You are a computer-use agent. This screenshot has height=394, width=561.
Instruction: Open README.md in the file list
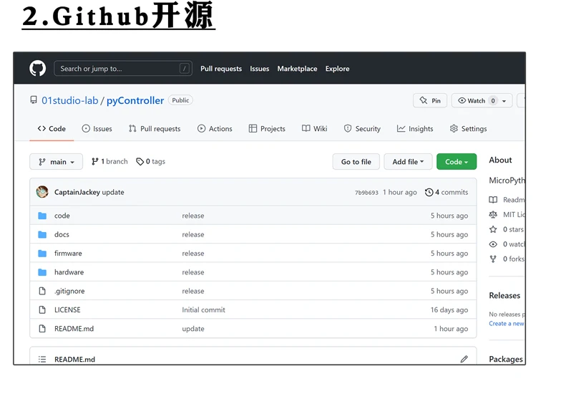click(74, 329)
